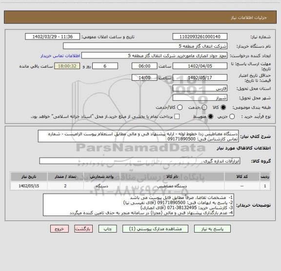Viewport: 281px width, 271px height.
Task: Click the نام کالا column header
Action: (172, 177)
